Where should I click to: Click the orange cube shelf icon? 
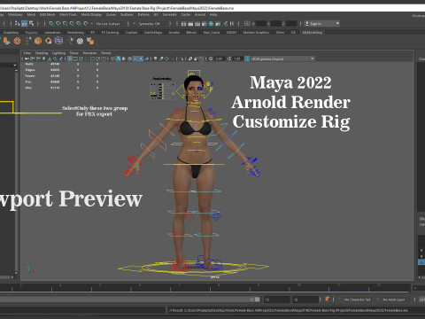pos(38,41)
